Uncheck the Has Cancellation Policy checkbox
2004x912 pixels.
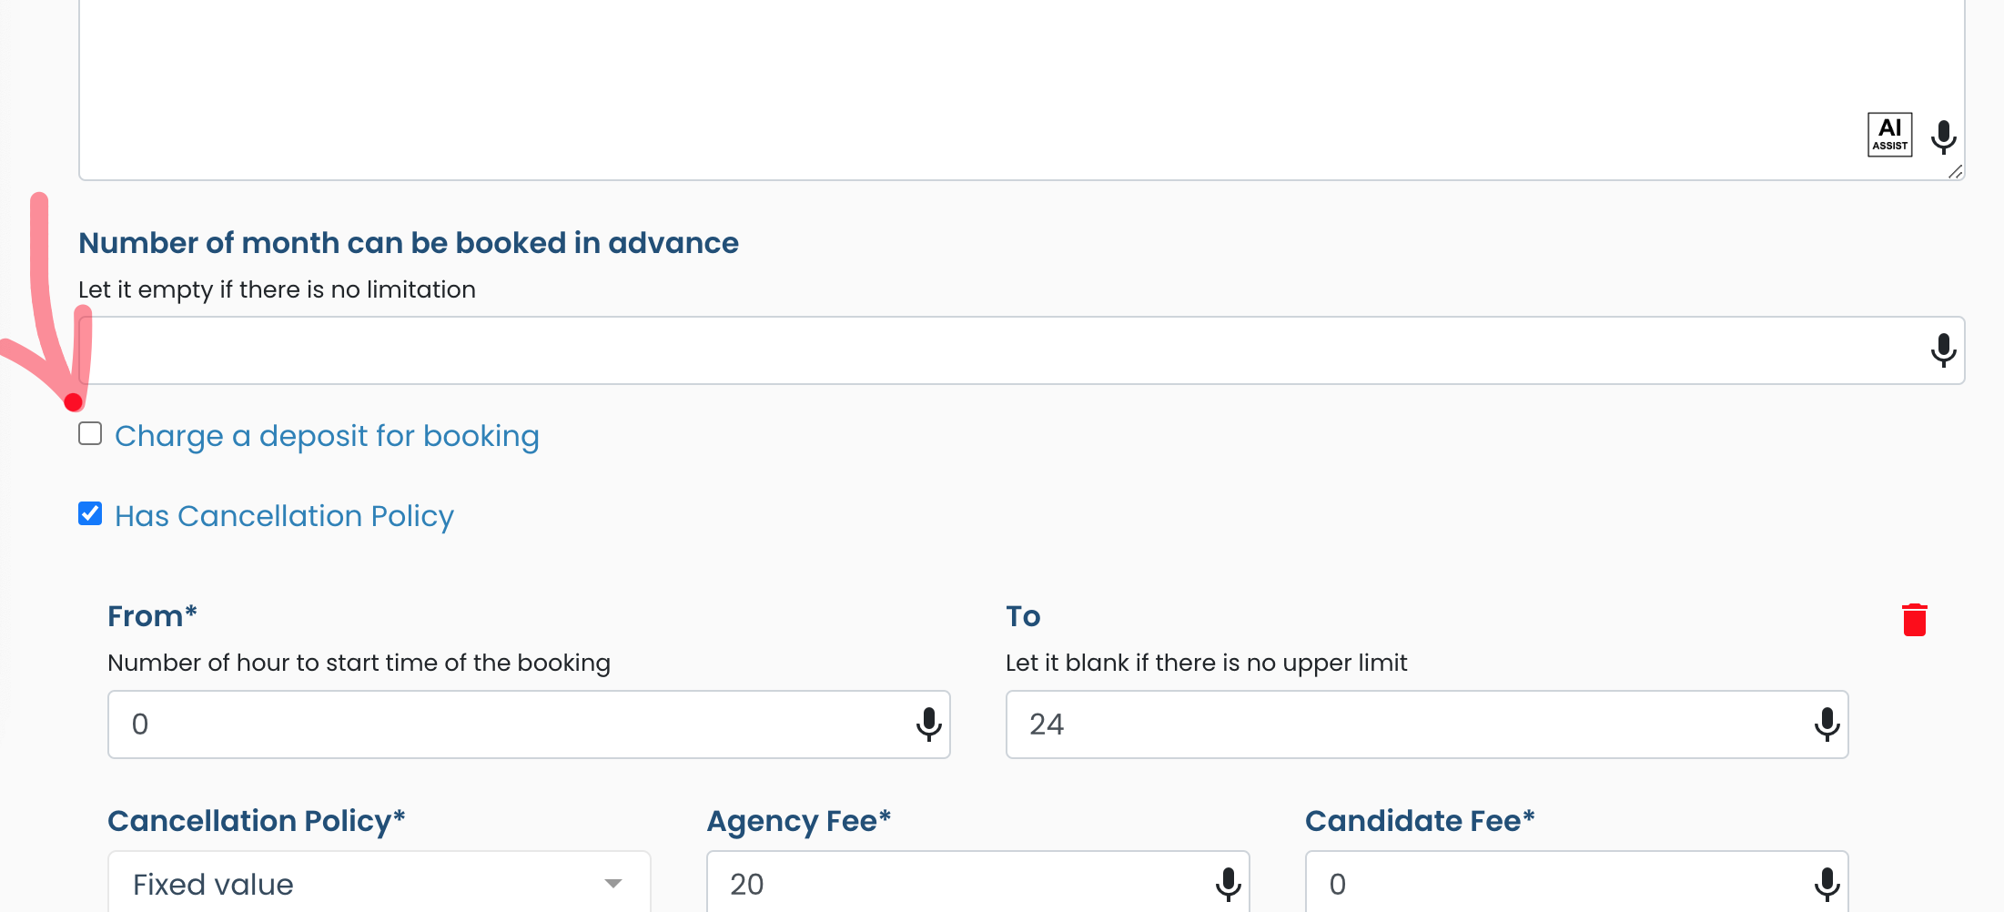[x=90, y=514]
